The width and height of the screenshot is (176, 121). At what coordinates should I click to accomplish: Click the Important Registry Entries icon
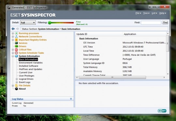(x=16, y=40)
